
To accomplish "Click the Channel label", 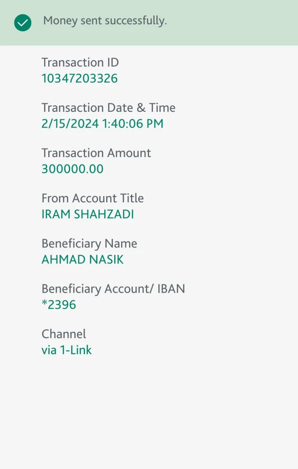I will point(64,334).
